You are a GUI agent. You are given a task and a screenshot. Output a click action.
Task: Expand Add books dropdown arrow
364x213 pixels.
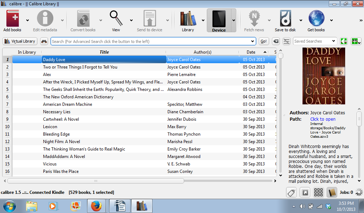point(28,20)
